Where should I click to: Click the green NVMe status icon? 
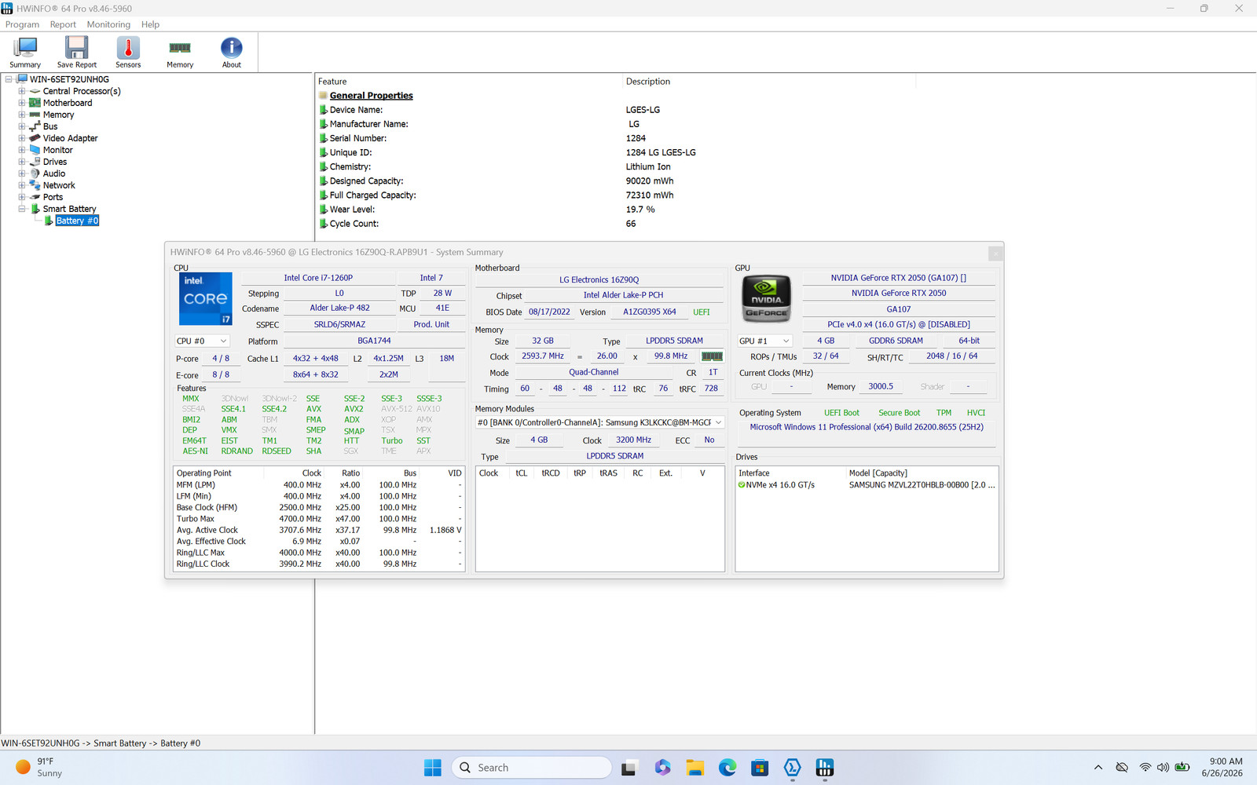tap(742, 485)
